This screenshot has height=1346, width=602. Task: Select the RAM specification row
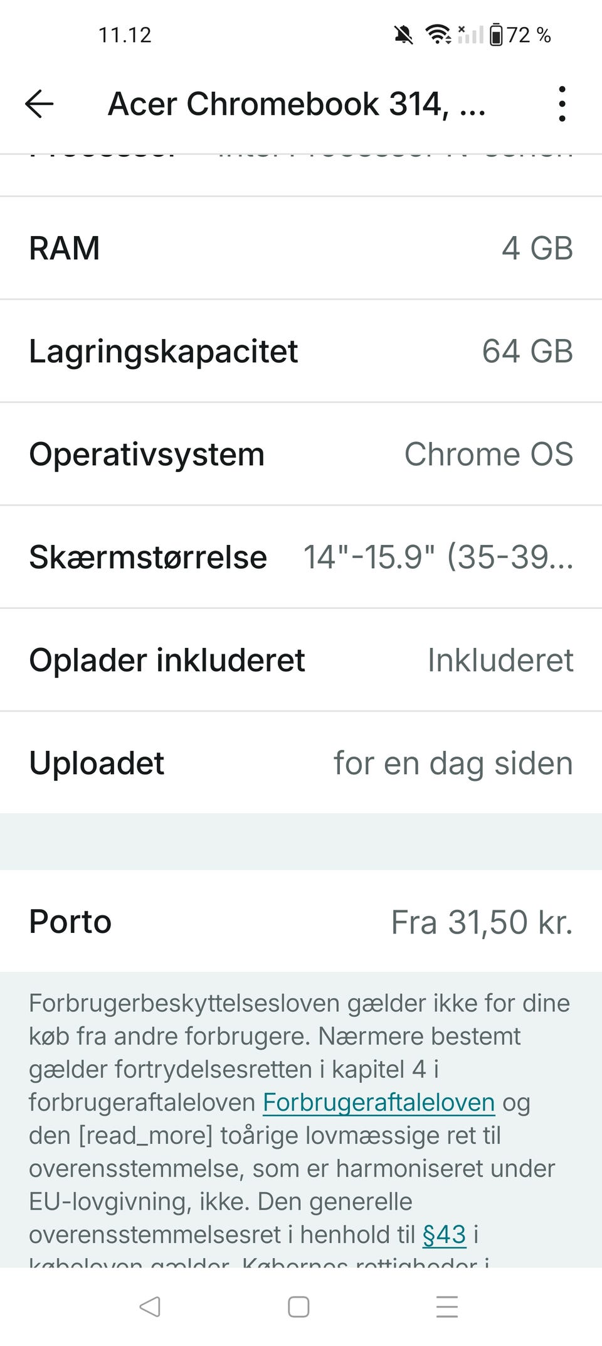click(301, 248)
